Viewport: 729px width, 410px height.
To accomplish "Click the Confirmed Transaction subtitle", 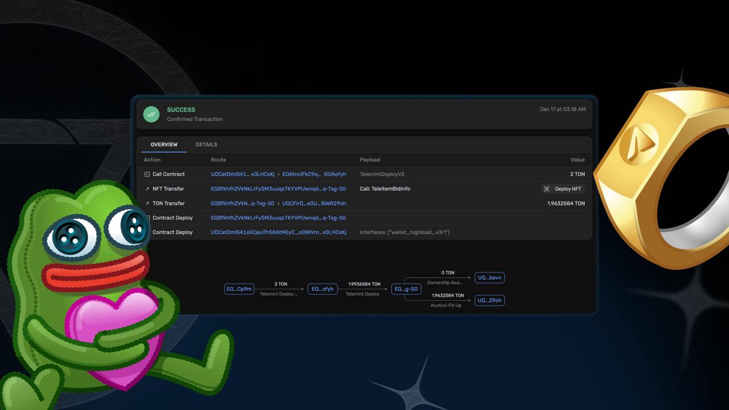I will pyautogui.click(x=195, y=119).
